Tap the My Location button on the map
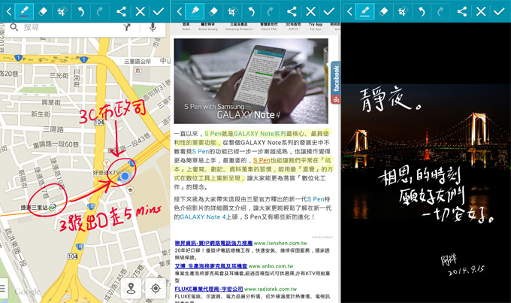This screenshot has height=303, width=511. 156,288
